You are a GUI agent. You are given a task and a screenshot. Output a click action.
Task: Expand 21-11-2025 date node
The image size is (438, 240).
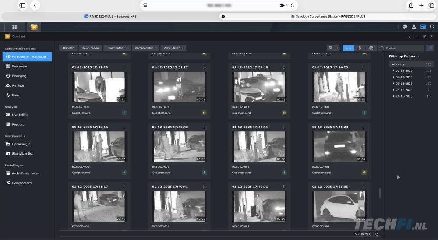click(x=394, y=96)
